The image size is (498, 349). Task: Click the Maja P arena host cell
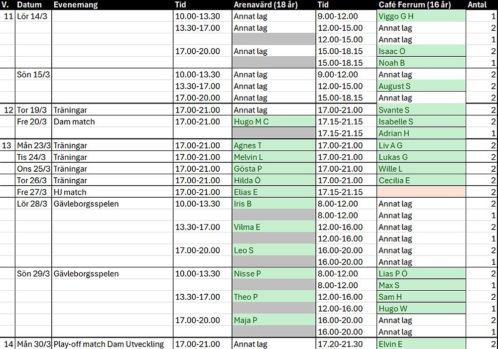point(273,320)
